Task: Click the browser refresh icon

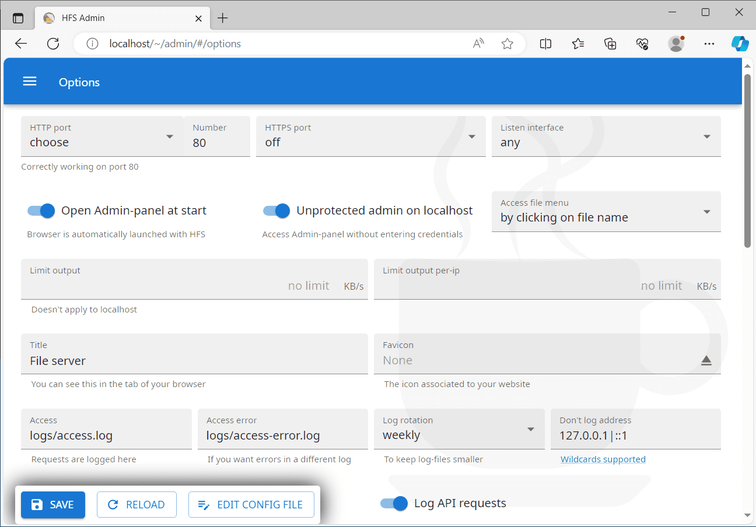Action: tap(53, 44)
